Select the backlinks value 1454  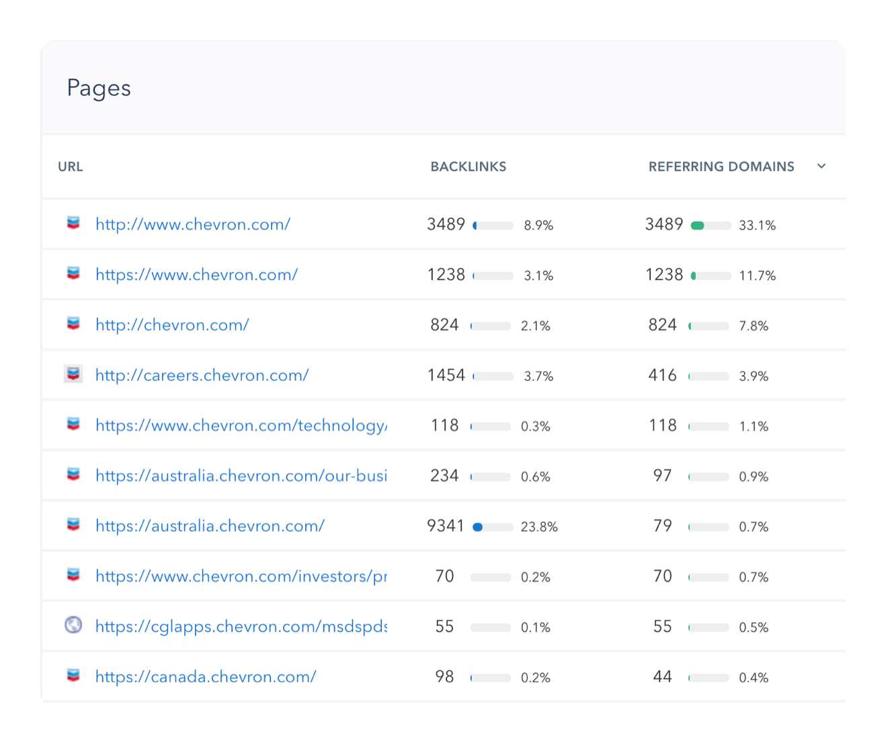click(446, 376)
